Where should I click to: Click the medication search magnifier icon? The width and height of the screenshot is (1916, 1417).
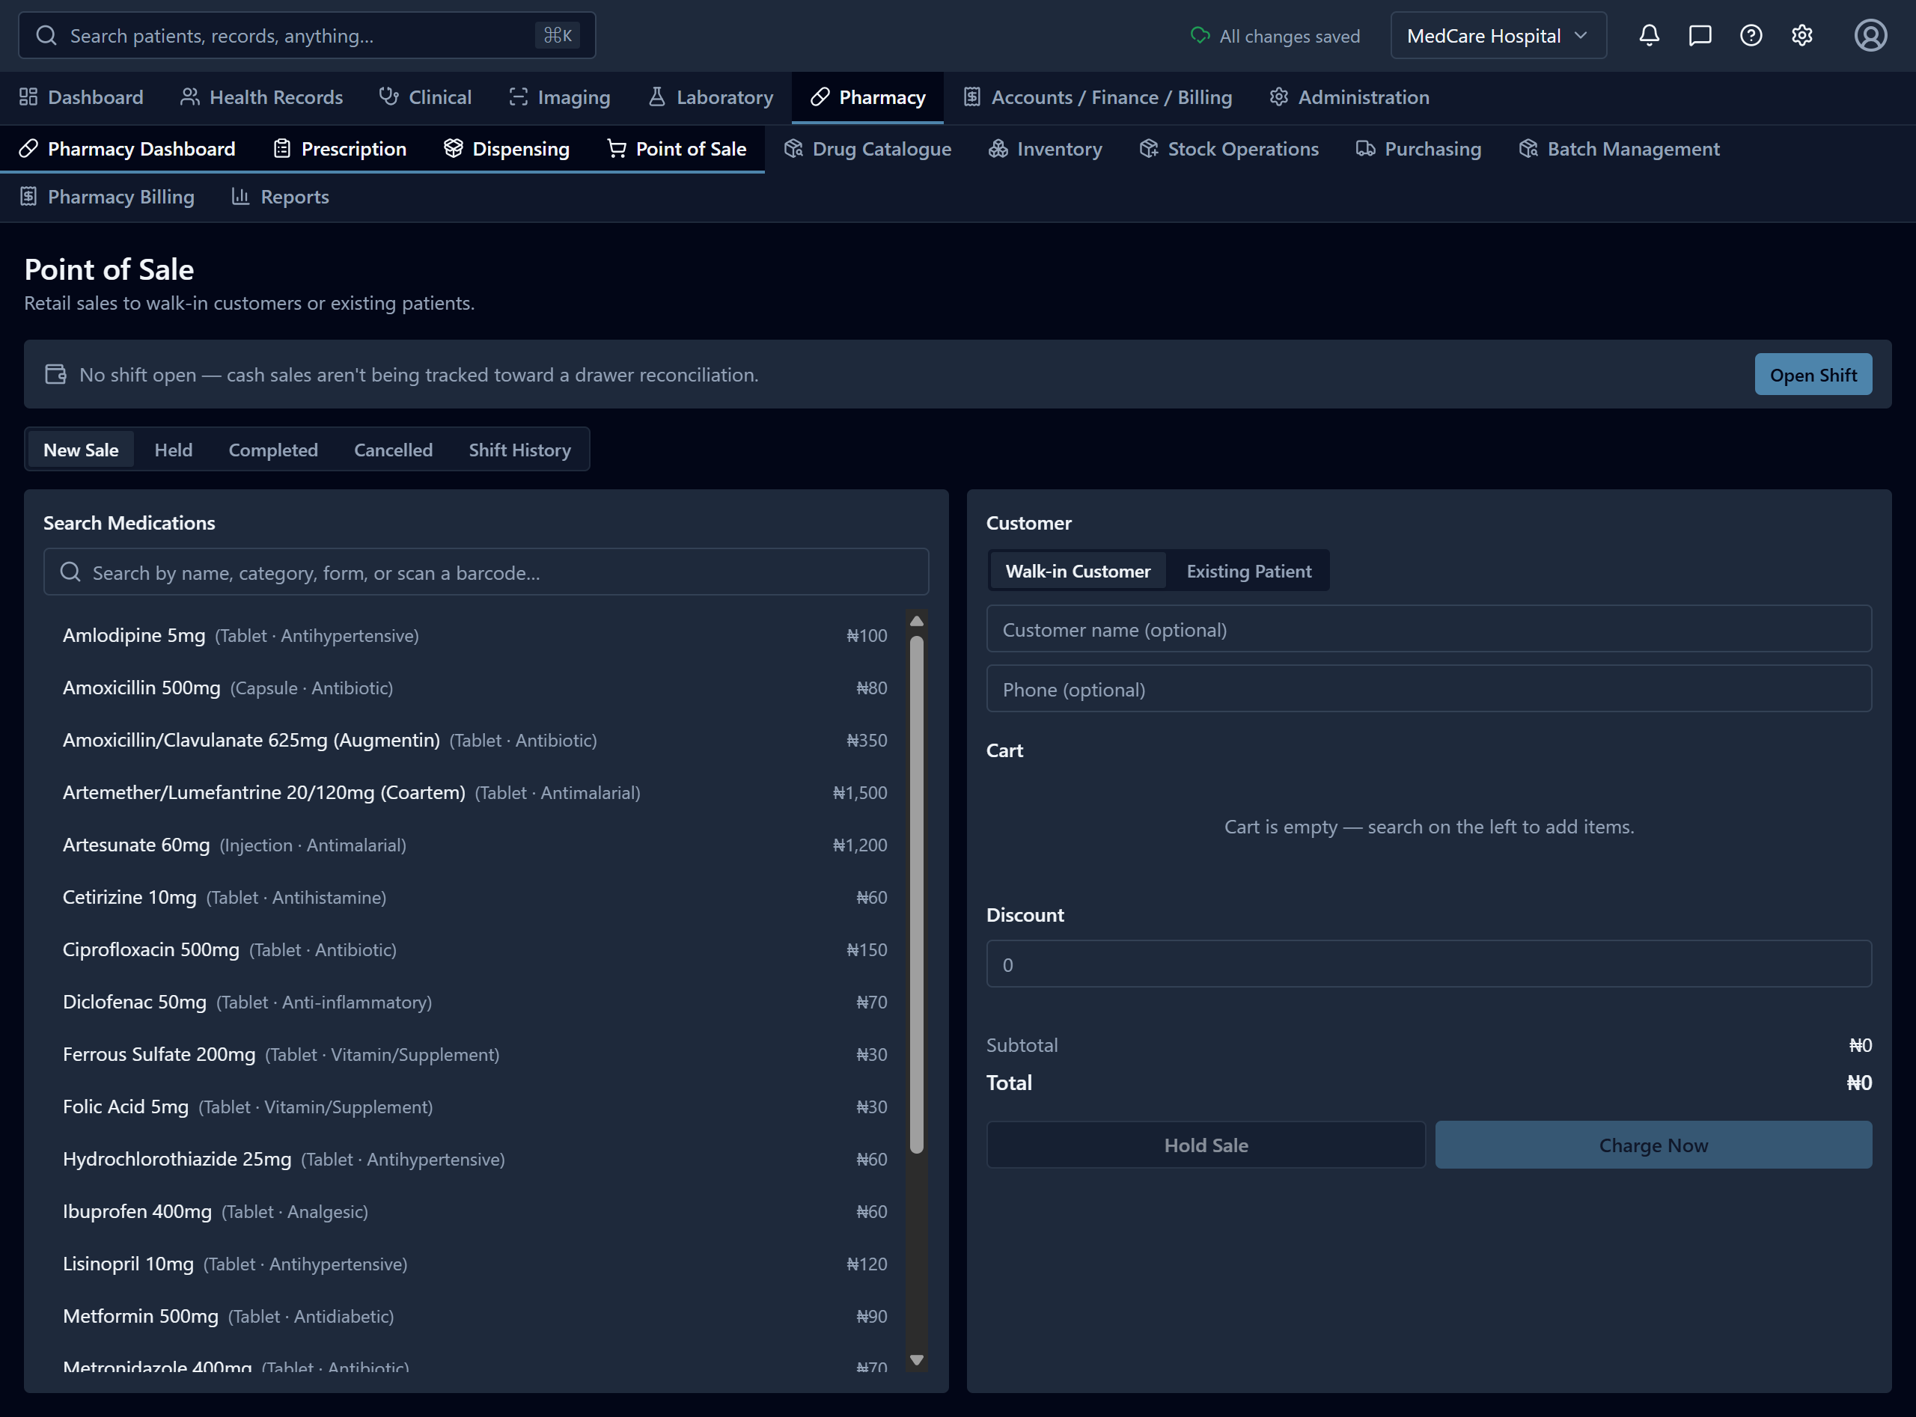(70, 572)
